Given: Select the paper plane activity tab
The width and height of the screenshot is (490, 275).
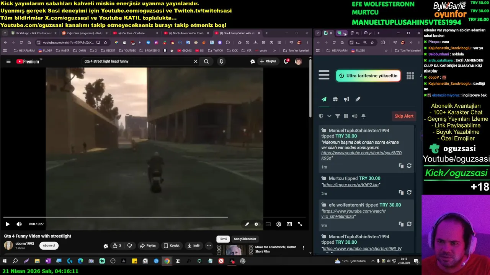Looking at the screenshot, I should pyautogui.click(x=324, y=99).
